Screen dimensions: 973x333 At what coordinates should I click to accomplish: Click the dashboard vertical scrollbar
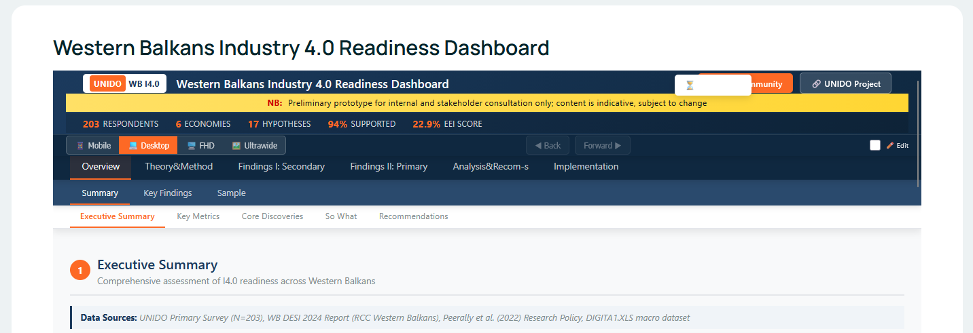pyautogui.click(x=918, y=132)
